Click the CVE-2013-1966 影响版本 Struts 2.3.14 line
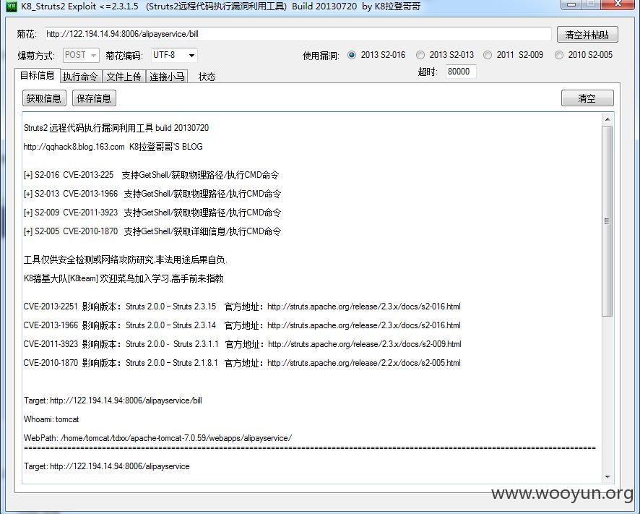This screenshot has height=514, width=640. pyautogui.click(x=242, y=325)
